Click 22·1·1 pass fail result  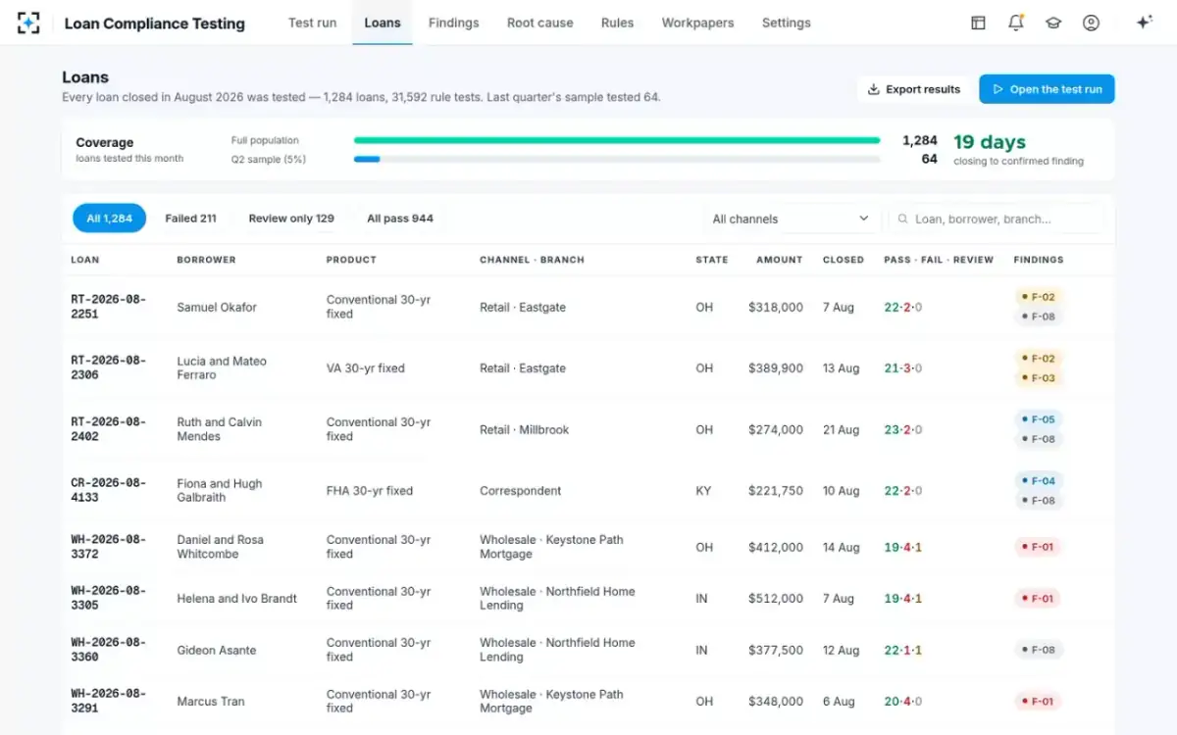[903, 650]
